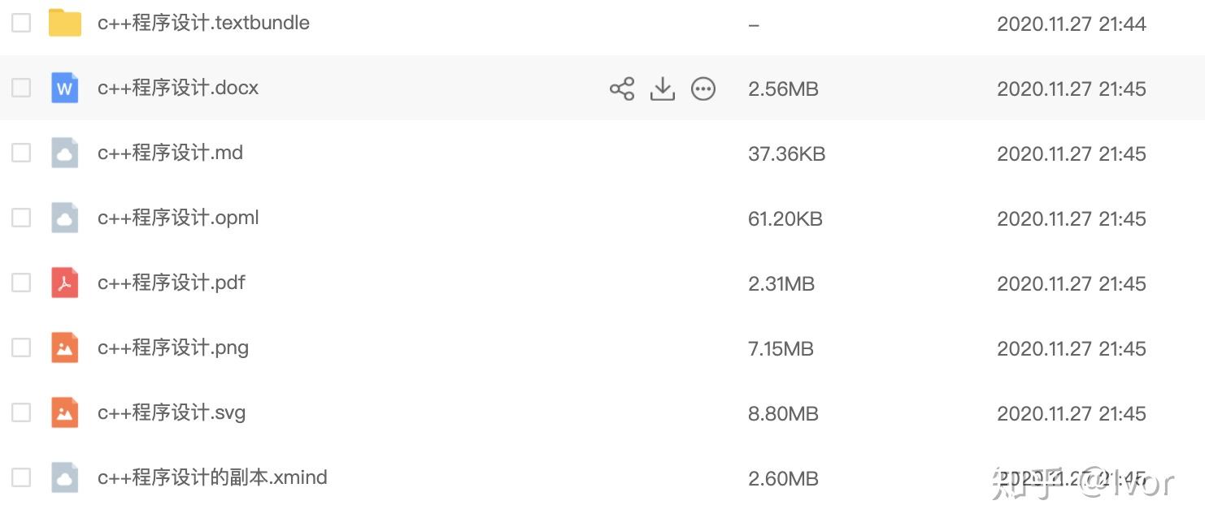Viewport: 1205px width, 531px height.
Task: Check the box next to c++程序设计.pdf
Action: click(21, 283)
